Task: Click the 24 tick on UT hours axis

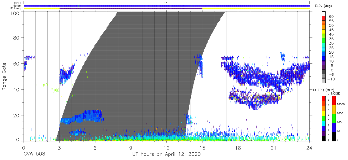Action: coord(309,148)
